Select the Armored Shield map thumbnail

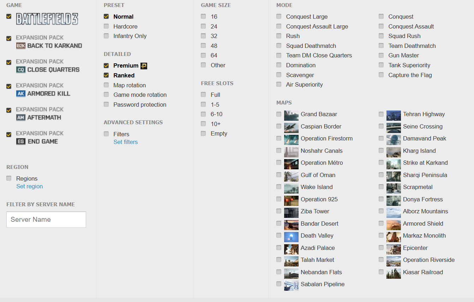point(394,225)
